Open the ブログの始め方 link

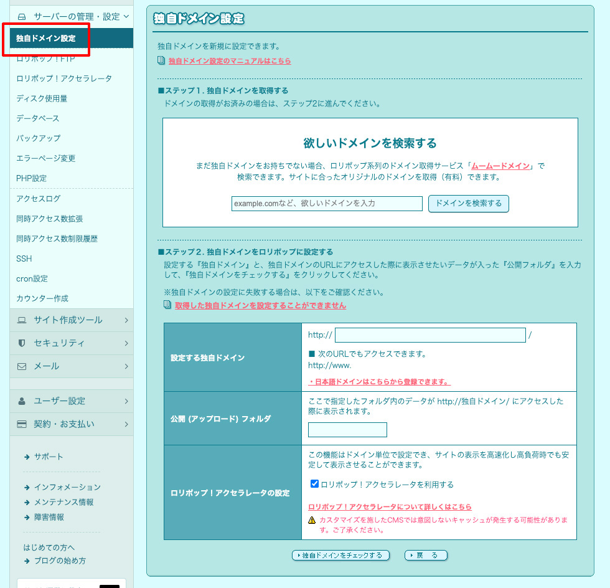[x=60, y=561]
